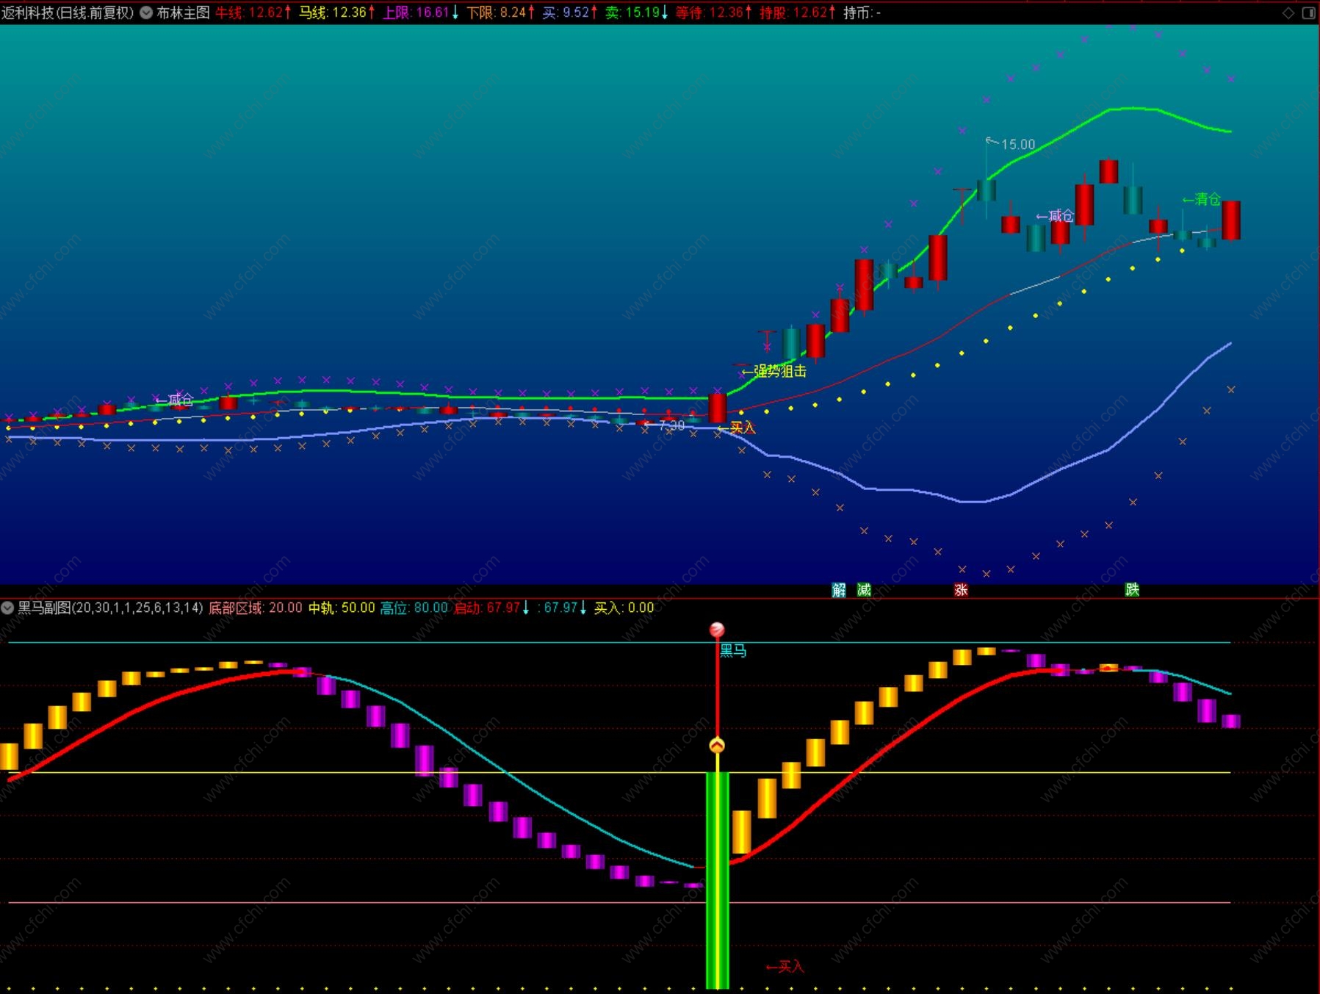Click the 马线: 12.36 value
Image resolution: width=1320 pixels, height=994 pixels.
[337, 12]
